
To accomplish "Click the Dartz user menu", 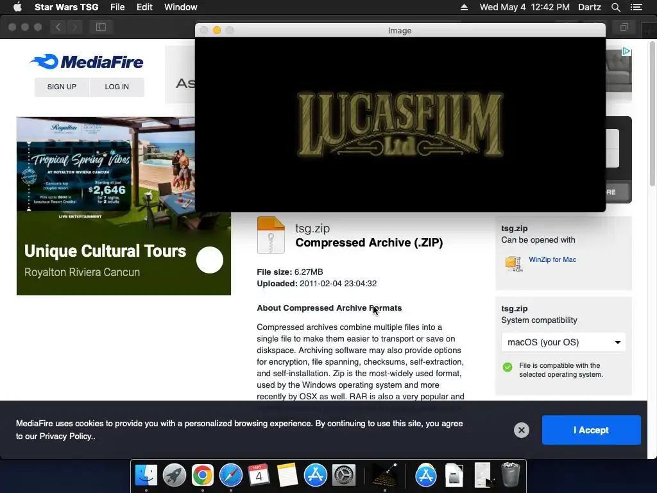I will 589,7.
